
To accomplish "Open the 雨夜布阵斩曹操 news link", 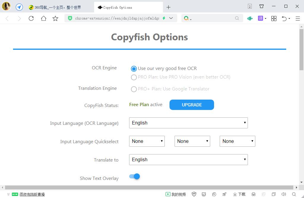I will click(32, 194).
